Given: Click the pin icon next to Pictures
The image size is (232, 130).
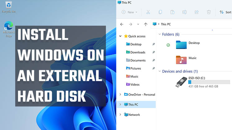Looking at the screenshot, I should [x=154, y=68].
